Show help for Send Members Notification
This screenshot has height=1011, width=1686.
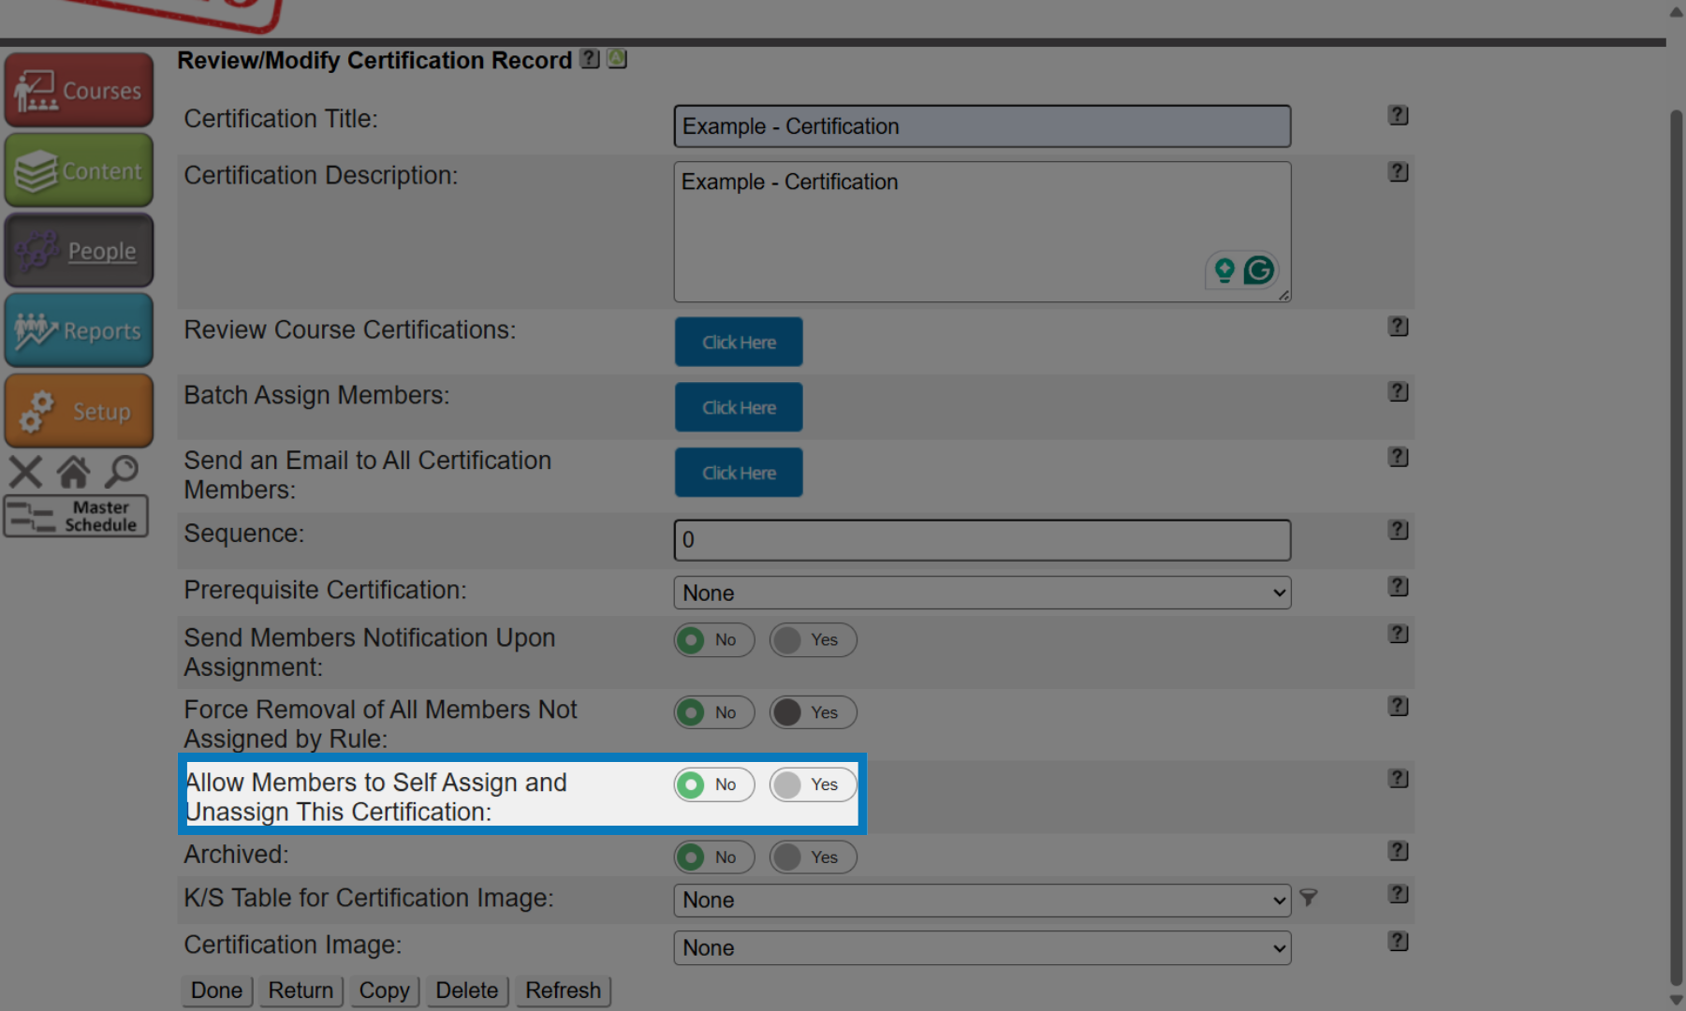(1398, 634)
